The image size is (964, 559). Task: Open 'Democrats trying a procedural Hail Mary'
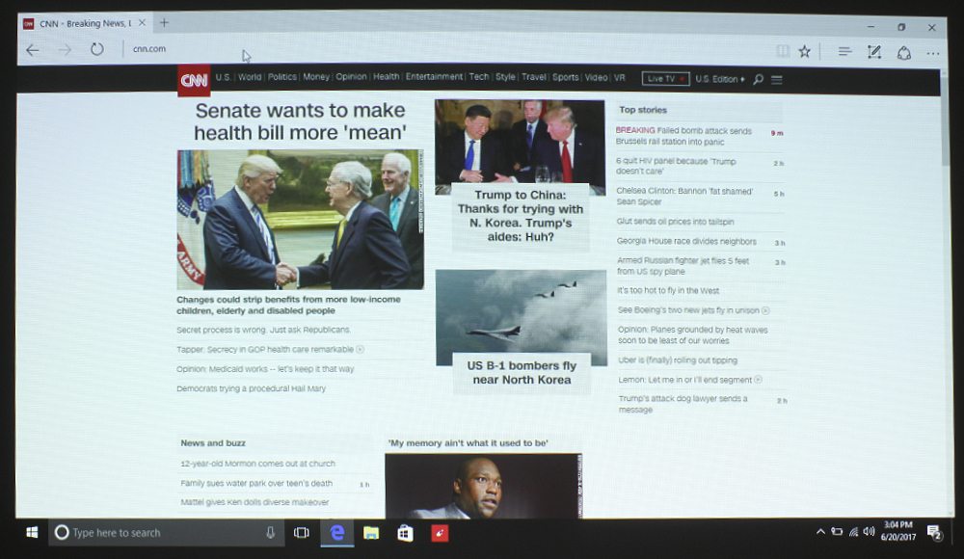click(251, 388)
